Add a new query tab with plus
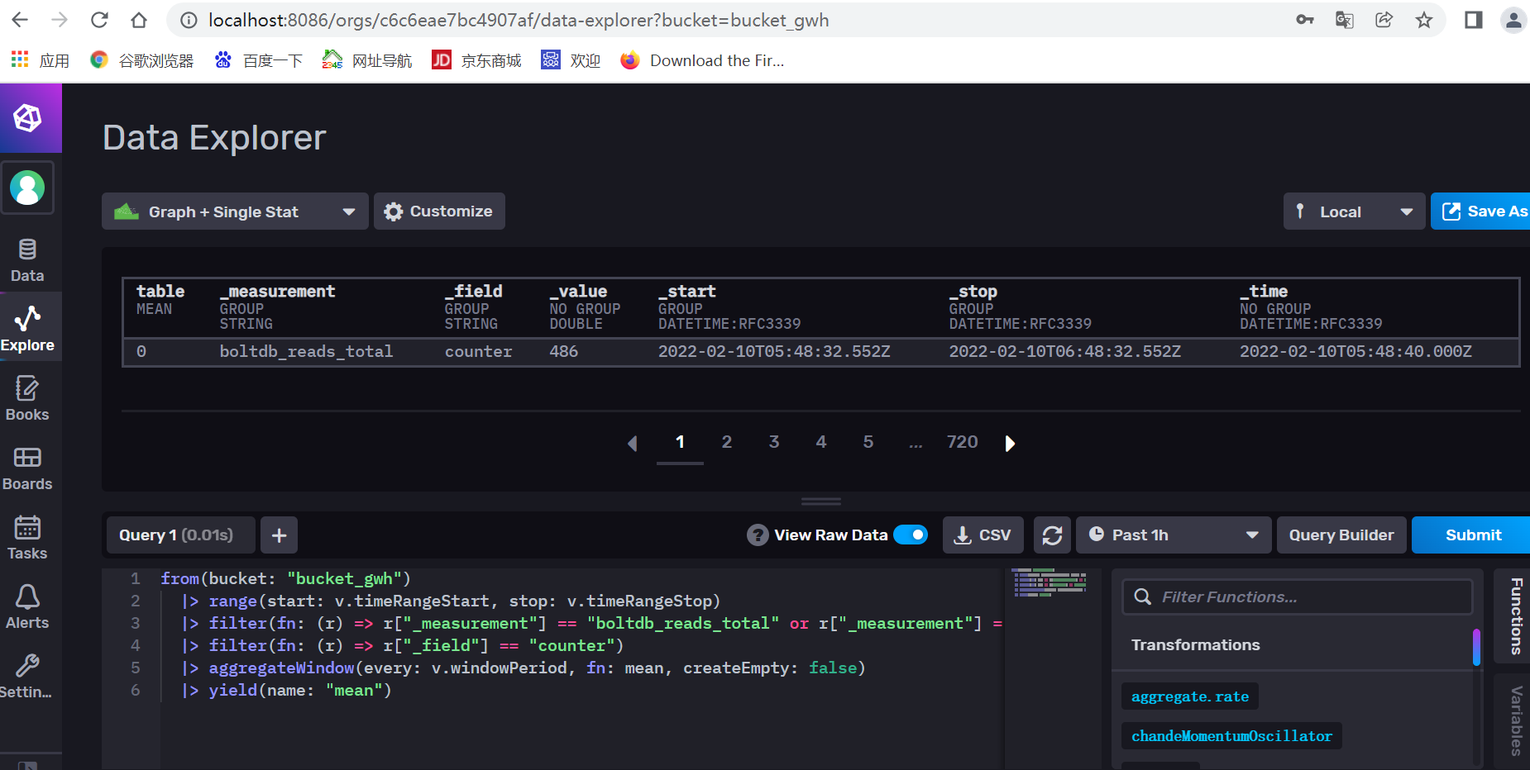Screen dimensions: 1530x770 tap(280, 535)
